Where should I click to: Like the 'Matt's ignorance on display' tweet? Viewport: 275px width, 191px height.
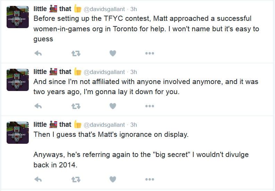pos(113,179)
